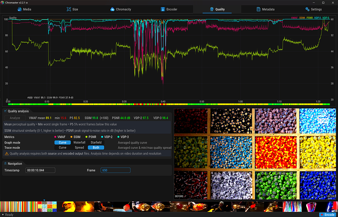
Task: Click the Ready status text
Action: pos(9,215)
